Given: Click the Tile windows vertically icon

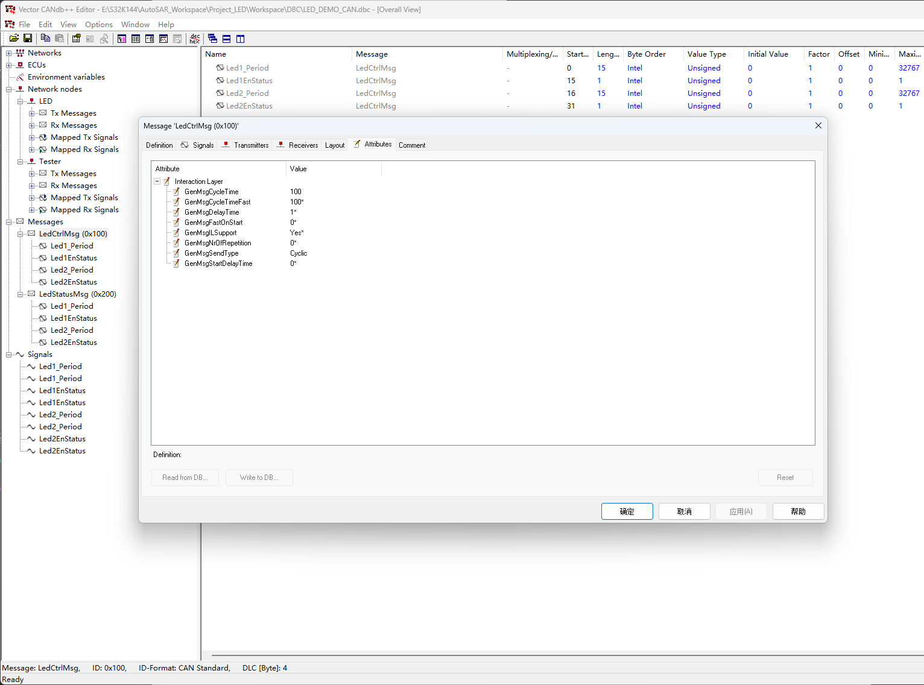Looking at the screenshot, I should click(x=241, y=39).
